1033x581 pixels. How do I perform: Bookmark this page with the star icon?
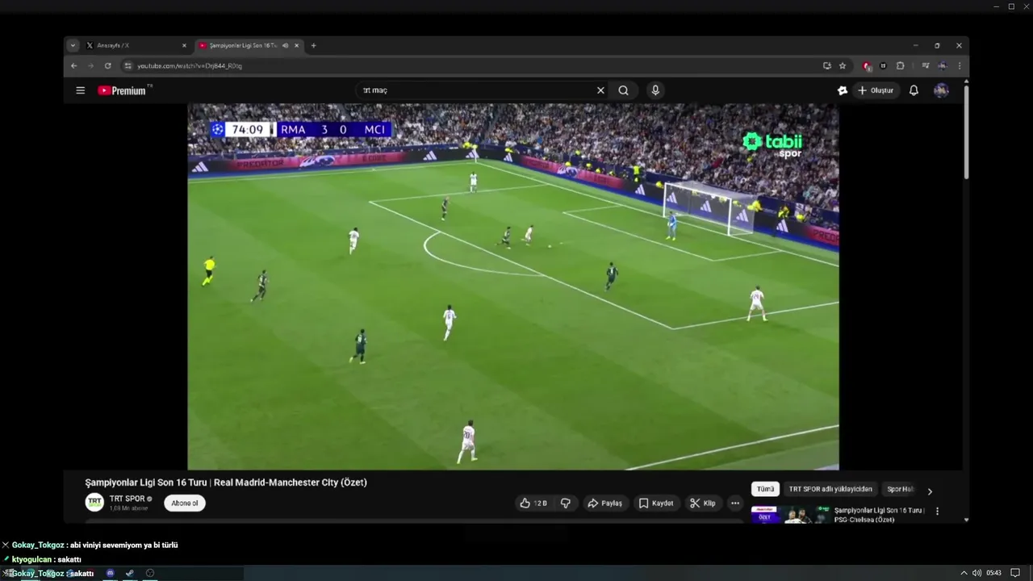coord(843,66)
